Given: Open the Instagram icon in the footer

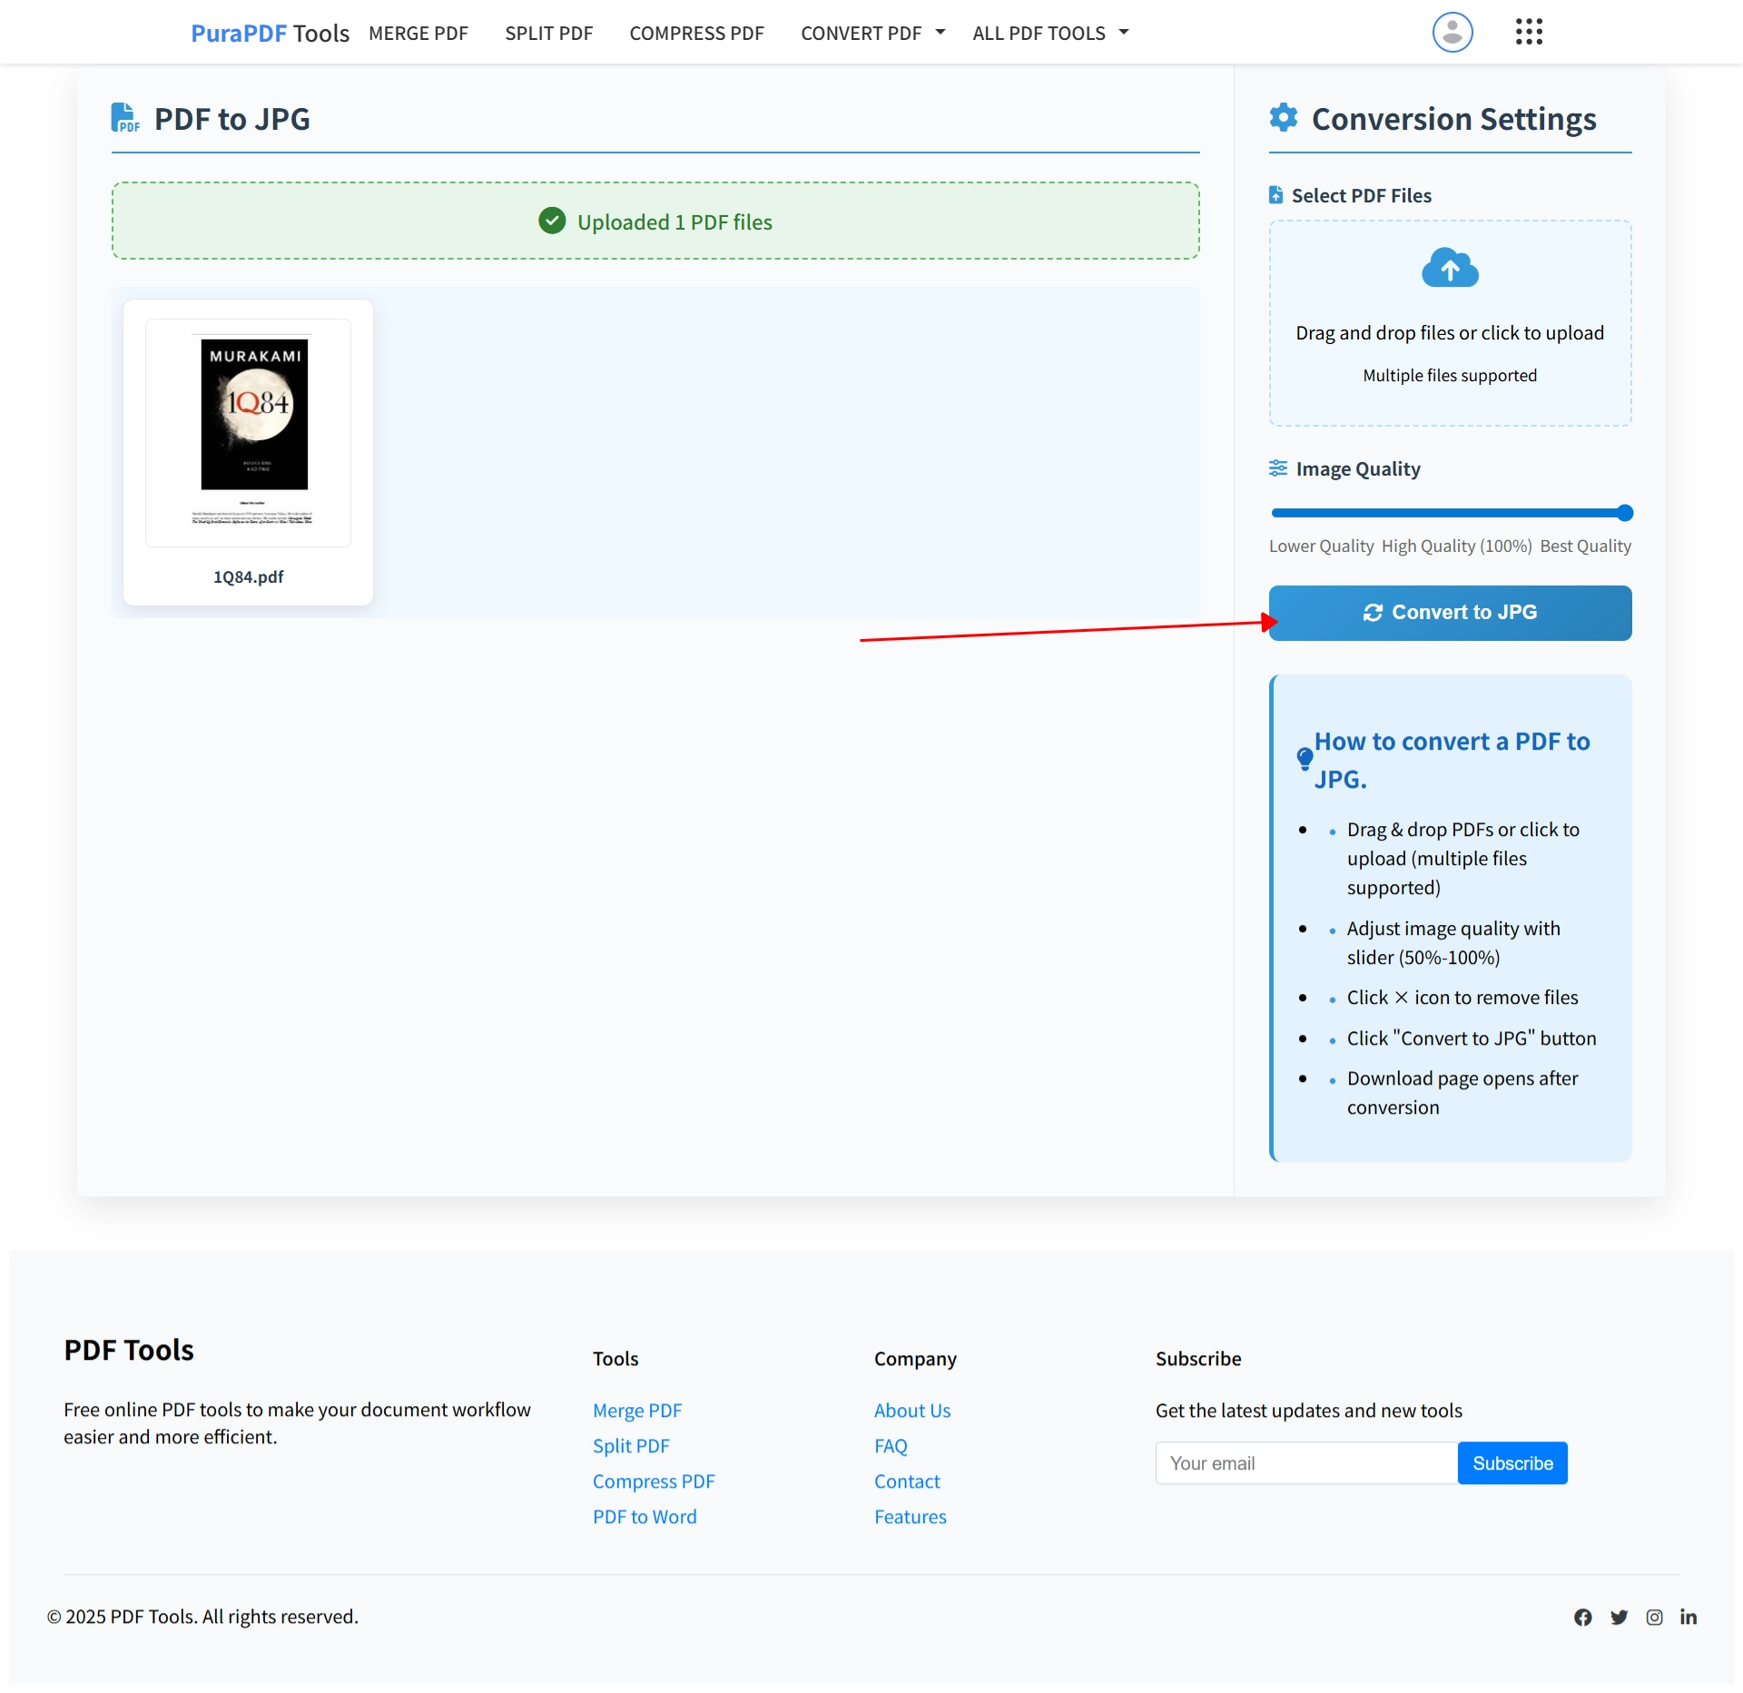Looking at the screenshot, I should tap(1654, 1617).
